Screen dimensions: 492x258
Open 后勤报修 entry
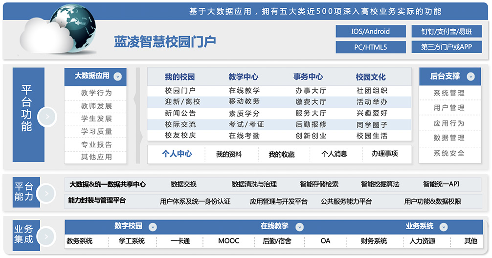pos(311,124)
